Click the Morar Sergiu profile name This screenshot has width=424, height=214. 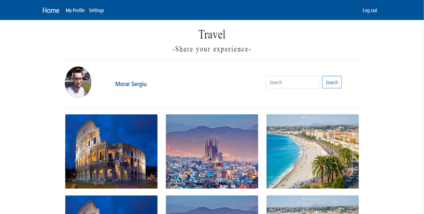coord(131,84)
